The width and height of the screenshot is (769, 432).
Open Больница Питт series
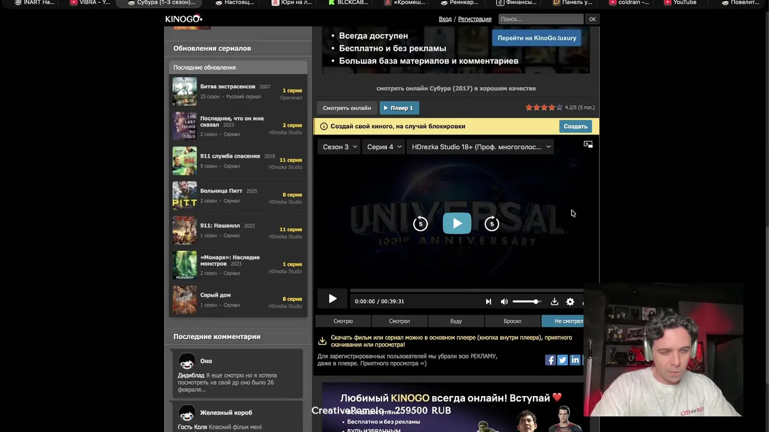point(221,191)
